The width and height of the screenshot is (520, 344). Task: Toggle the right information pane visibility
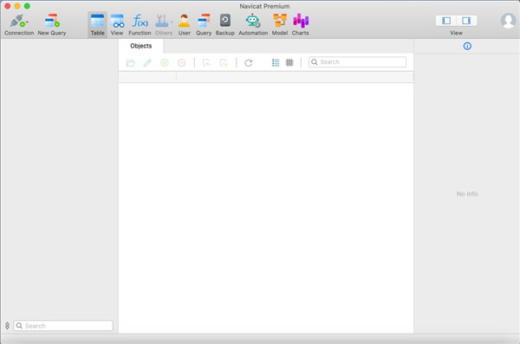click(x=466, y=21)
